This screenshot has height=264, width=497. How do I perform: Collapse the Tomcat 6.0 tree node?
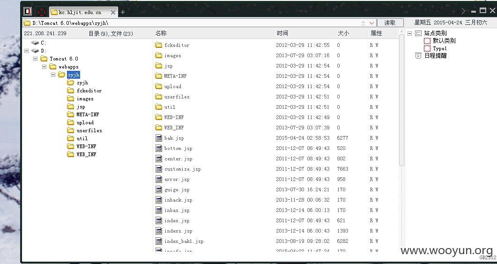tap(35, 59)
